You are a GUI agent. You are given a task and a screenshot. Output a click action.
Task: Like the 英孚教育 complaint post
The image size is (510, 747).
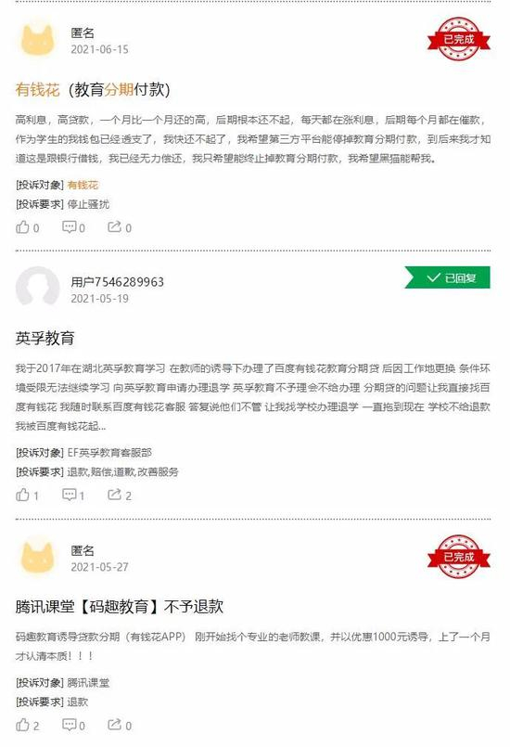click(27, 496)
